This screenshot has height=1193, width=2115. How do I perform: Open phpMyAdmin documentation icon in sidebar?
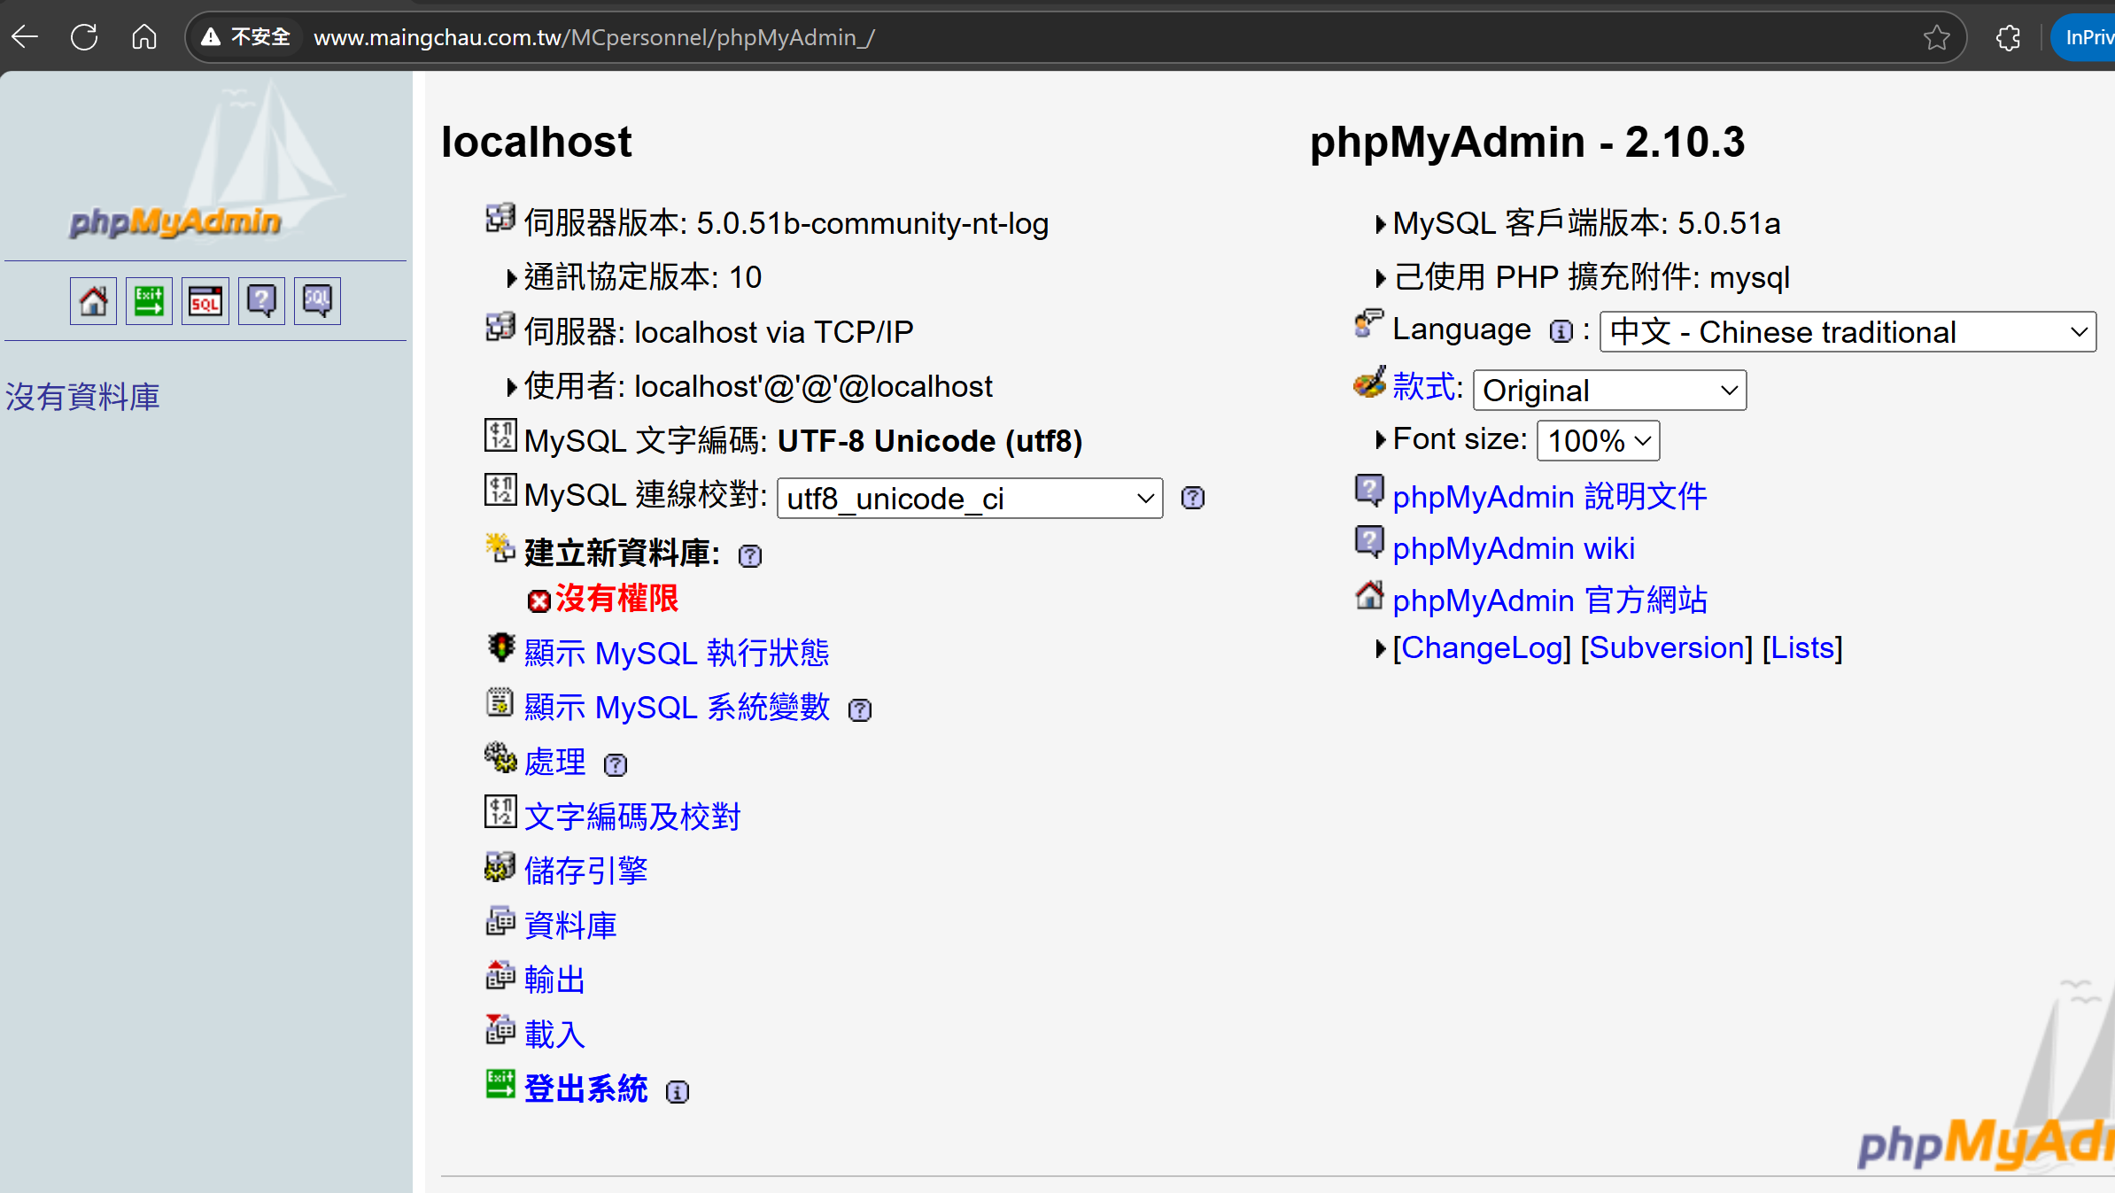261,301
